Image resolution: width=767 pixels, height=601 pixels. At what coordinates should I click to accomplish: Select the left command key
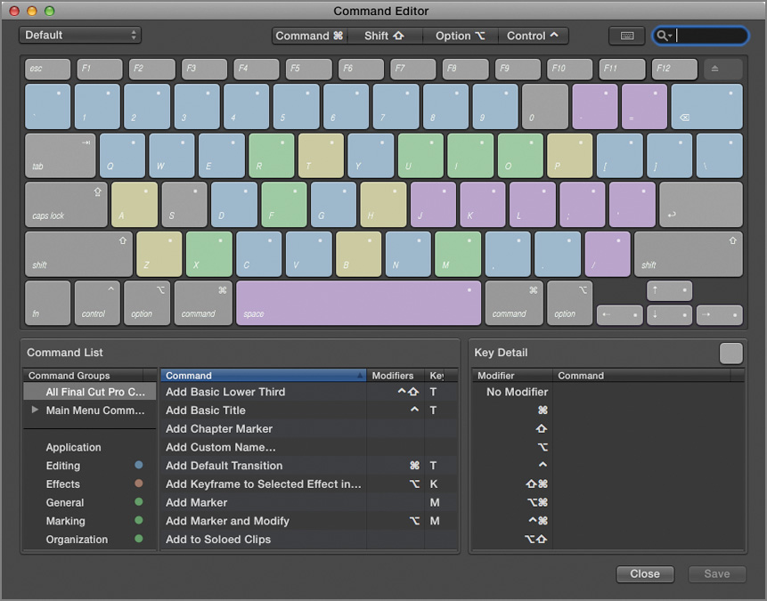(x=203, y=304)
